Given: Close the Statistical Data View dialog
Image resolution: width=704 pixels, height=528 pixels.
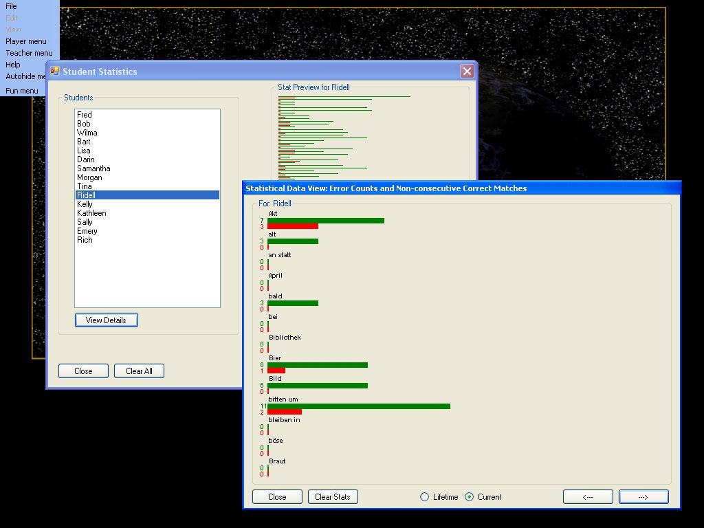Looking at the screenshot, I should click(277, 497).
